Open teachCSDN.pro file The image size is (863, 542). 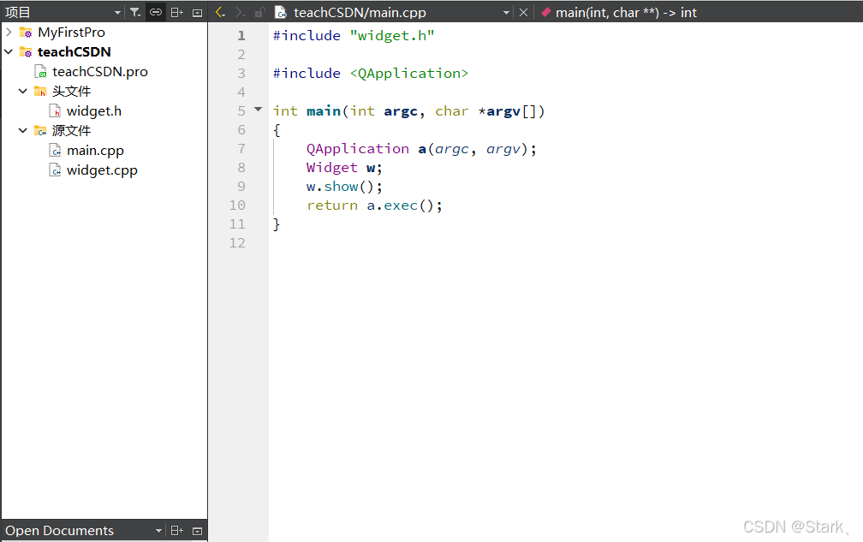pos(100,72)
